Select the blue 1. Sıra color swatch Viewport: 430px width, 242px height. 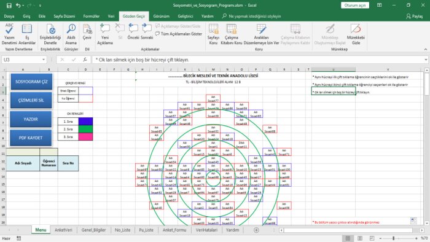click(85, 122)
